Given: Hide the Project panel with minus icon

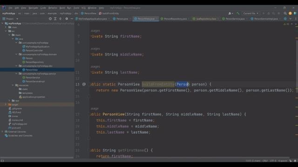Looking at the screenshot, I should point(72,19).
